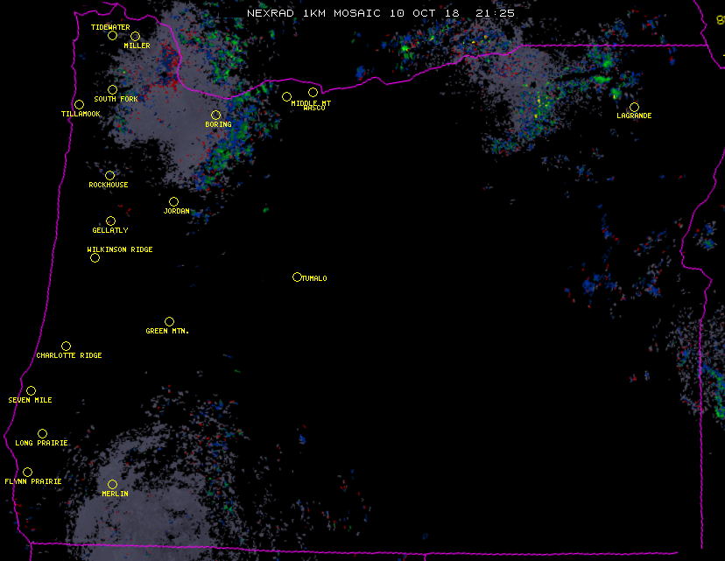Click the Charlotte Ridge station label

(69, 356)
